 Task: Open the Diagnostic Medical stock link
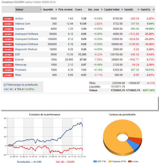[26, 49]
